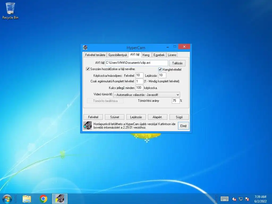Click the muted speaker tray icon
The image size is (272, 204).
pyautogui.click(x=234, y=199)
